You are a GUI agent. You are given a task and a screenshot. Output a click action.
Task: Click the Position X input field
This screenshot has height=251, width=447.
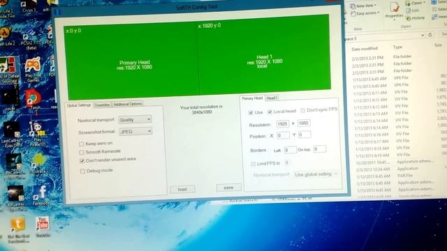click(x=283, y=135)
